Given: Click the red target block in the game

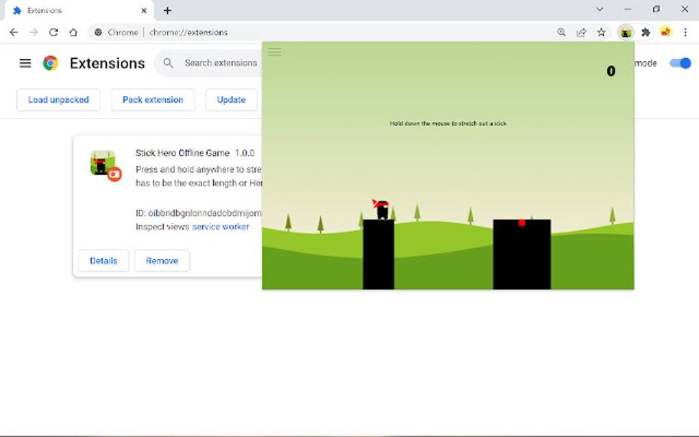Looking at the screenshot, I should pos(522,221).
